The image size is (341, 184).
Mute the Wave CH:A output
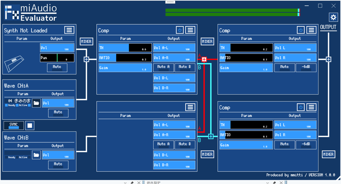(x=58, y=113)
